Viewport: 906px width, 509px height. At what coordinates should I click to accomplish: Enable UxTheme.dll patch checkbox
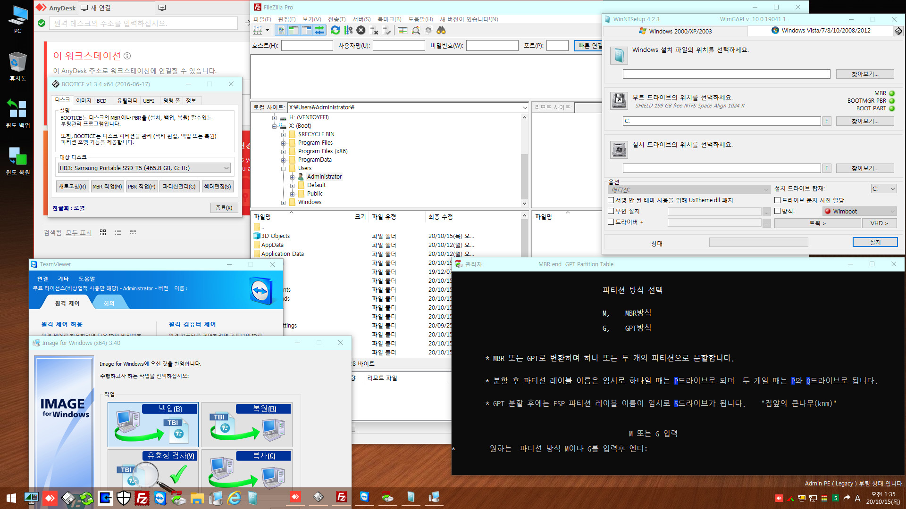point(611,200)
